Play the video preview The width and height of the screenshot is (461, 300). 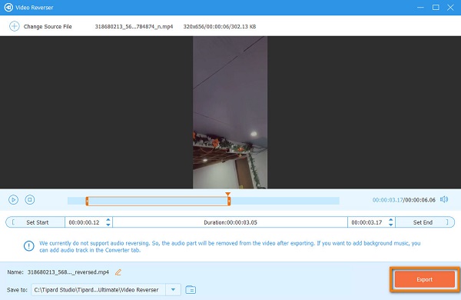coord(13,199)
